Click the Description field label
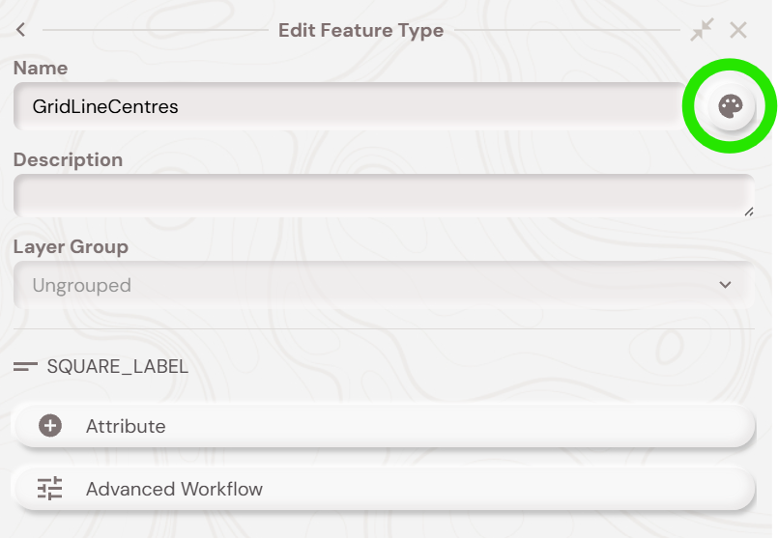This screenshot has height=538, width=778. click(68, 159)
